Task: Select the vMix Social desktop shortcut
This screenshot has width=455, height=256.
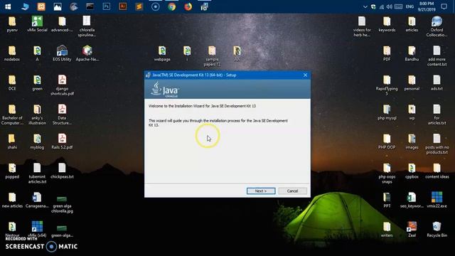Action: (x=37, y=24)
